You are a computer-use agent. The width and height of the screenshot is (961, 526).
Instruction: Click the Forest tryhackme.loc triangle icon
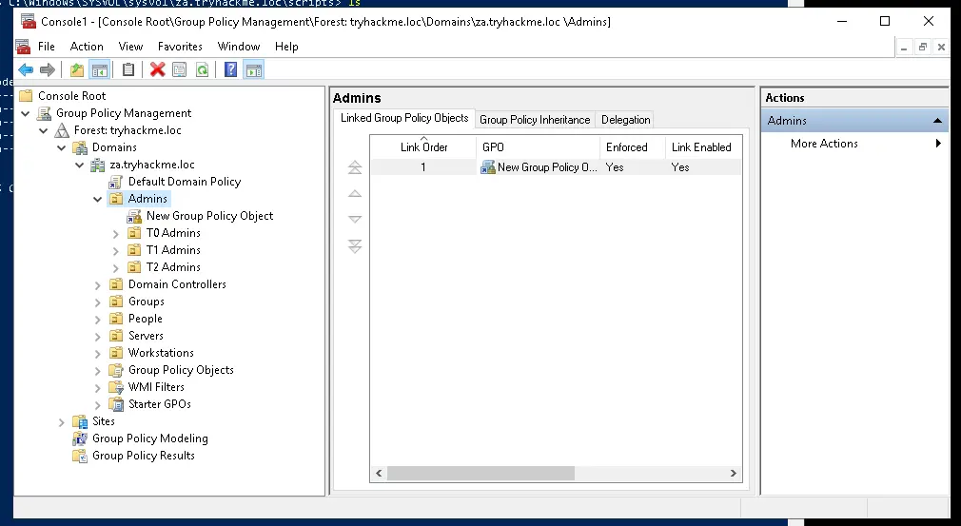click(x=62, y=130)
